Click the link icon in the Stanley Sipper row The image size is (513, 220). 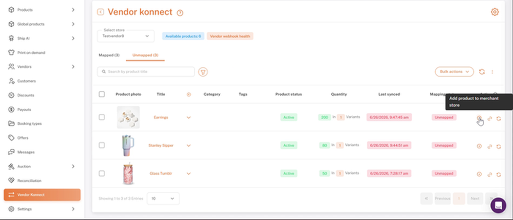pyautogui.click(x=489, y=146)
